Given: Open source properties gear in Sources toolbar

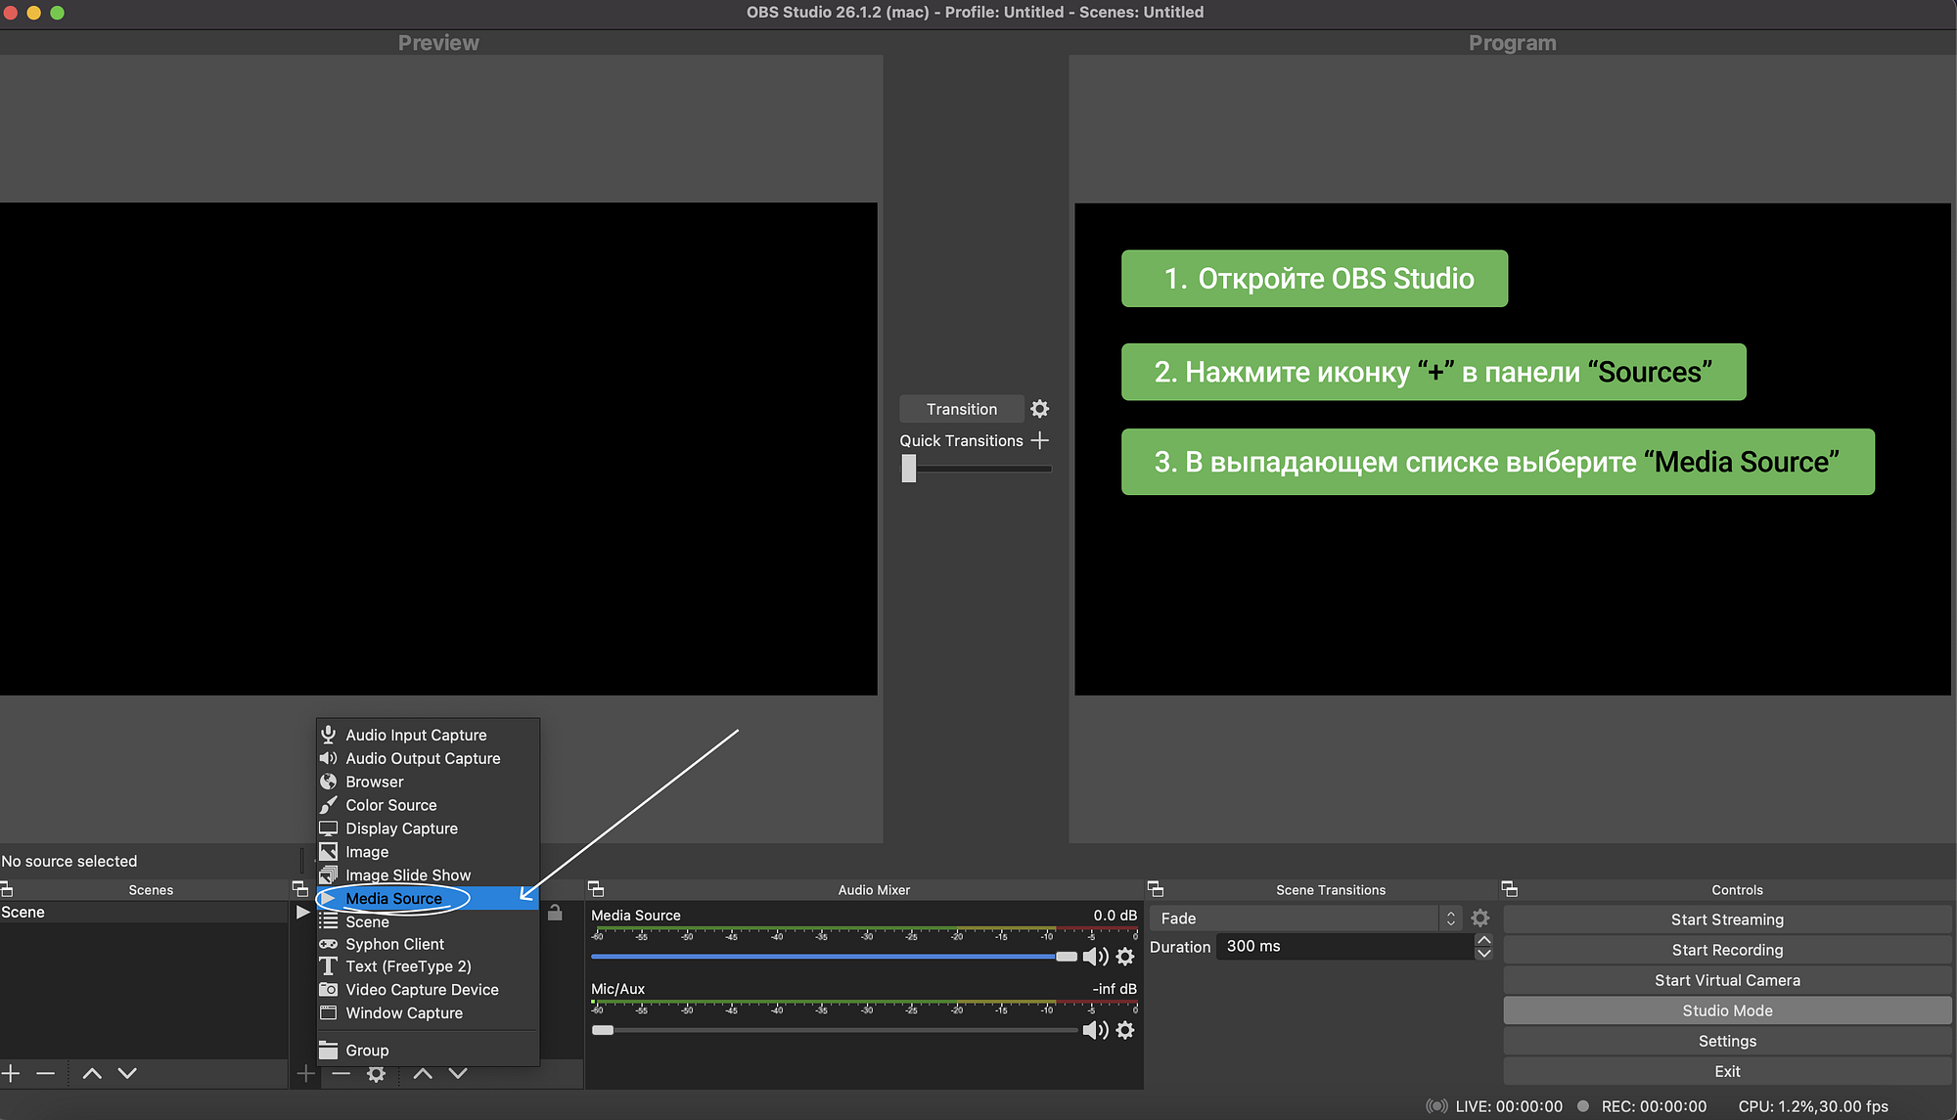Looking at the screenshot, I should tap(376, 1074).
